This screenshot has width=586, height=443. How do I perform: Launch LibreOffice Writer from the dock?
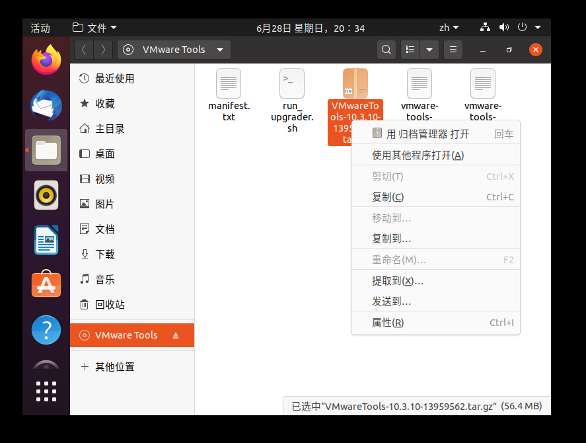[x=46, y=240]
